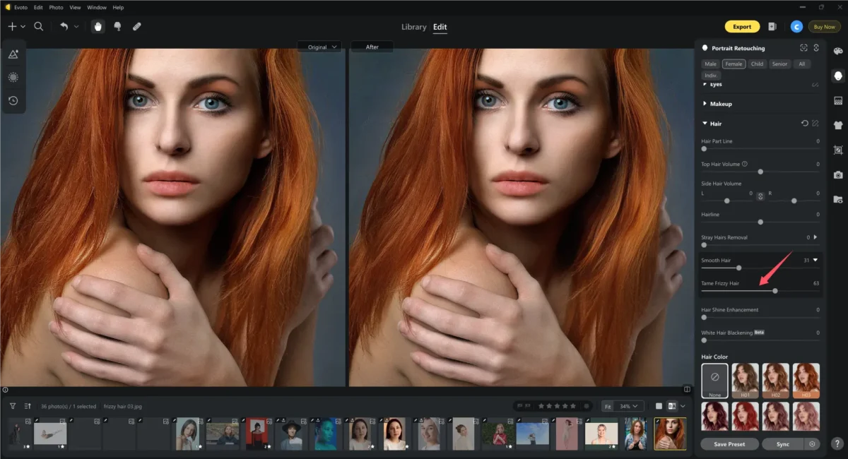The height and width of the screenshot is (459, 848).
Task: Select the Child portrait filter
Action: (757, 64)
